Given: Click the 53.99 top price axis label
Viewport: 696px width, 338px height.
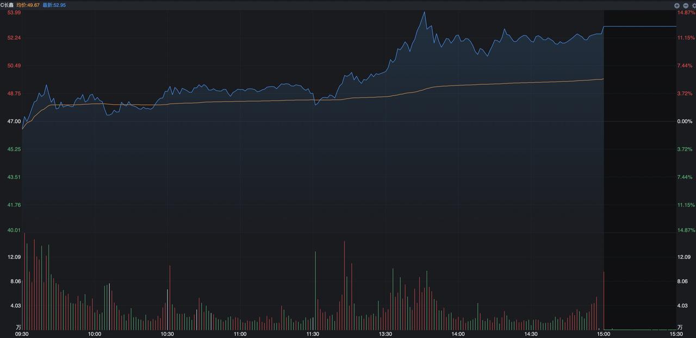Looking at the screenshot, I should pos(14,12).
